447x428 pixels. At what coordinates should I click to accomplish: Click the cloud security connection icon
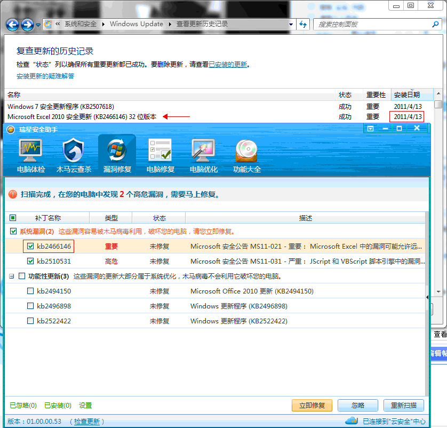352,421
